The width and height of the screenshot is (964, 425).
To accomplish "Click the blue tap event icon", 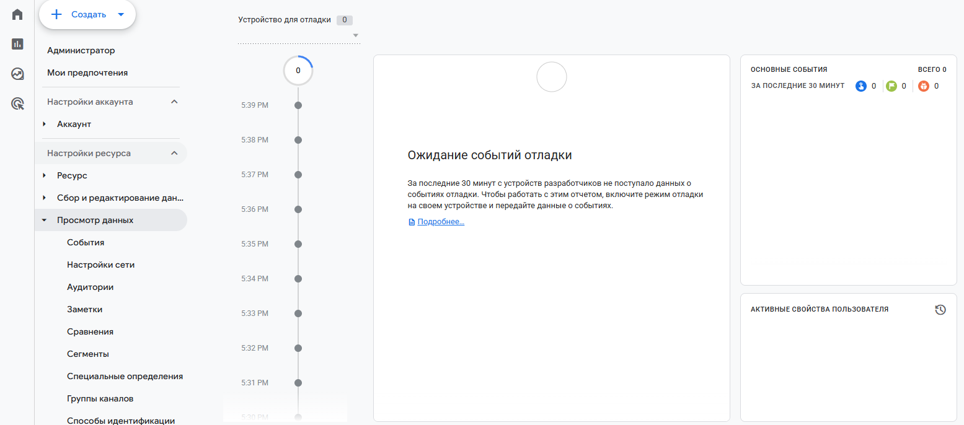I will point(860,86).
